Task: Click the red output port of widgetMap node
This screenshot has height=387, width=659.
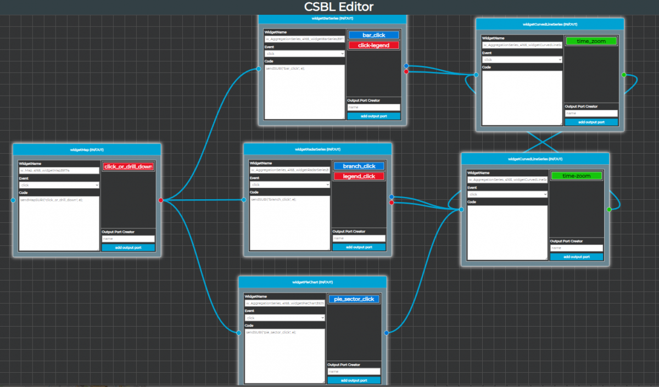Action: tap(161, 200)
